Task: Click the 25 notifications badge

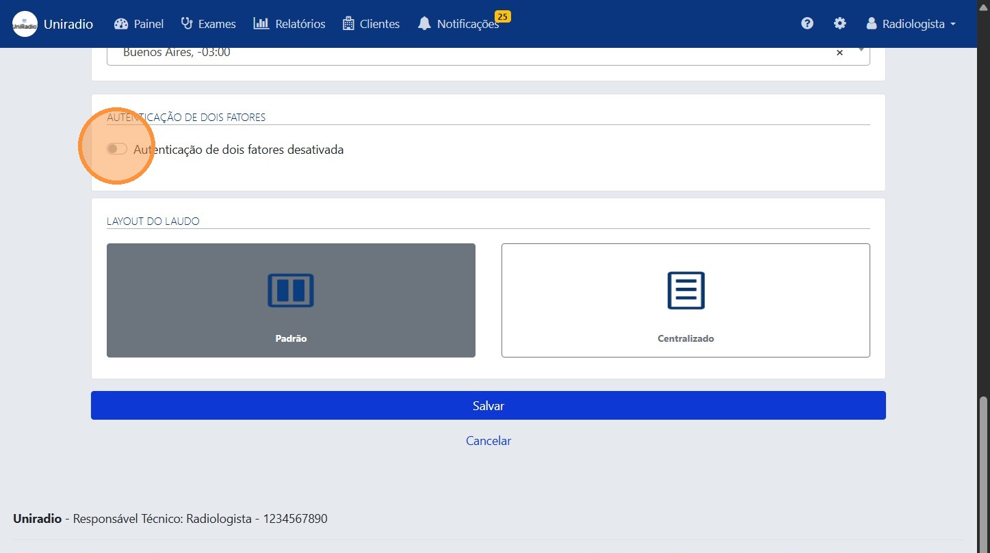Action: click(502, 16)
